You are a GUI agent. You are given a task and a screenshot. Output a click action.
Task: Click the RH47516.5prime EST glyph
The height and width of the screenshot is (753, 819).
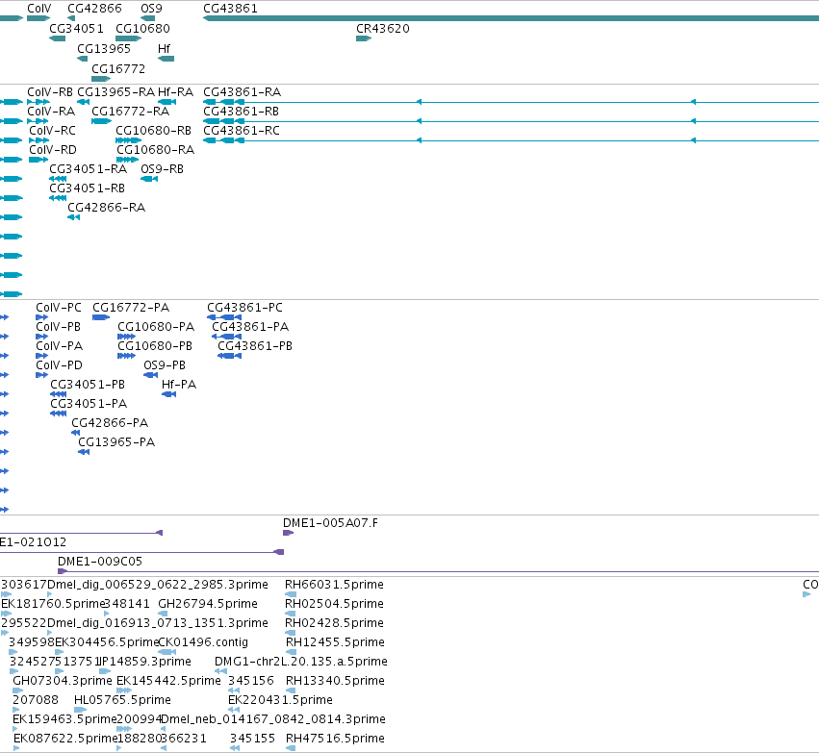click(x=291, y=748)
